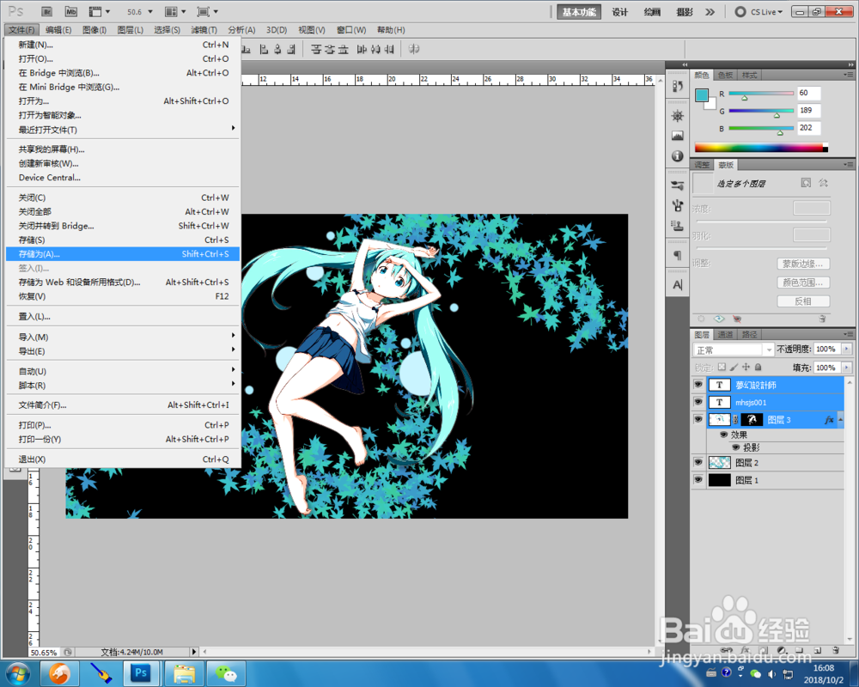Click the CS Live circle icon
The height and width of the screenshot is (687, 859).
click(740, 11)
